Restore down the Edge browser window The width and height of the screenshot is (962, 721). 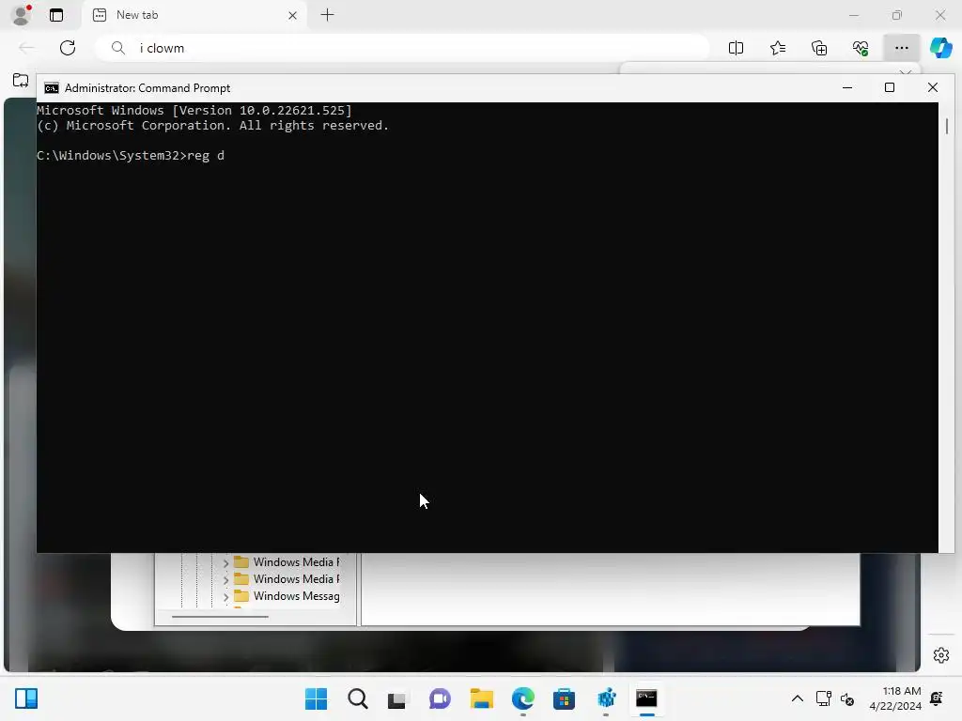896,15
